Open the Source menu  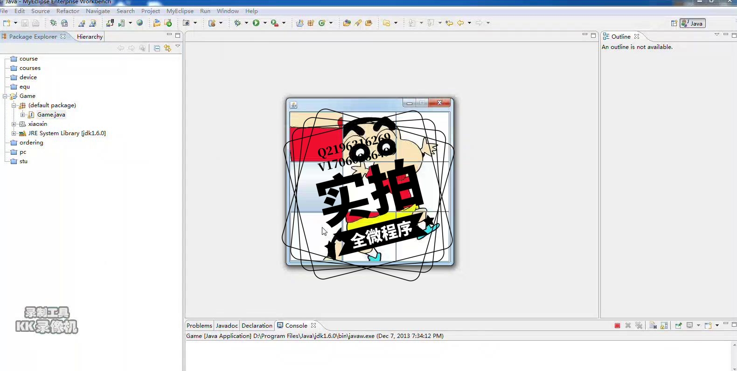(41, 11)
